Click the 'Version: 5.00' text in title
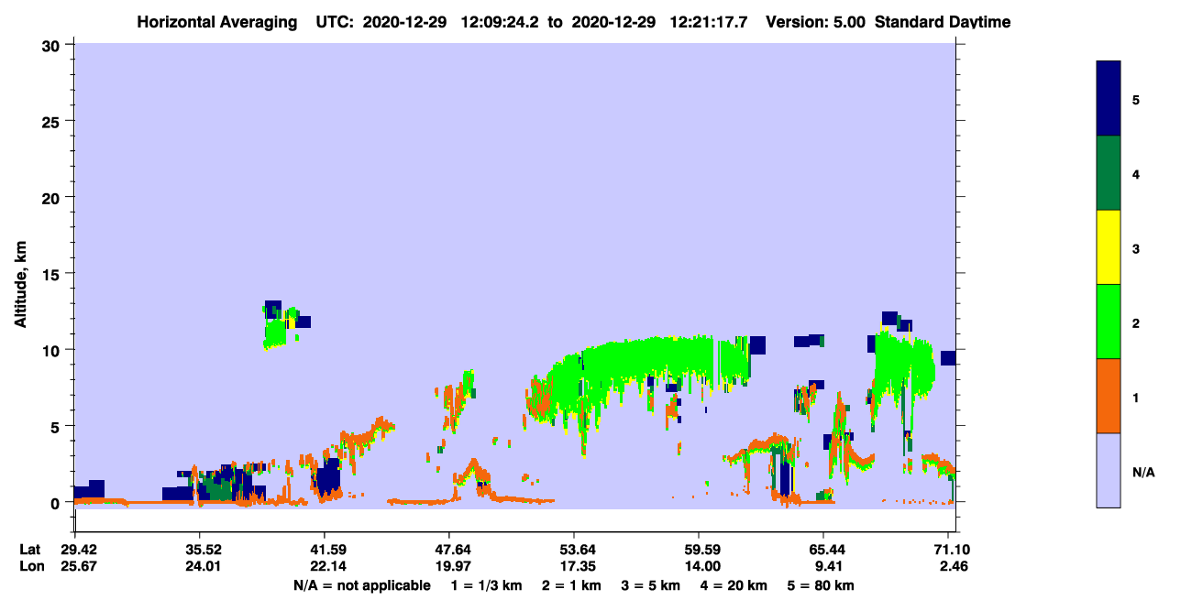The width and height of the screenshot is (1192, 611). (815, 21)
